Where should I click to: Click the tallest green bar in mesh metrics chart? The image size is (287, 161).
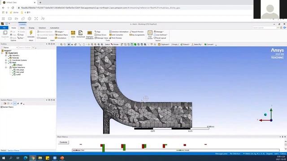click(104, 148)
